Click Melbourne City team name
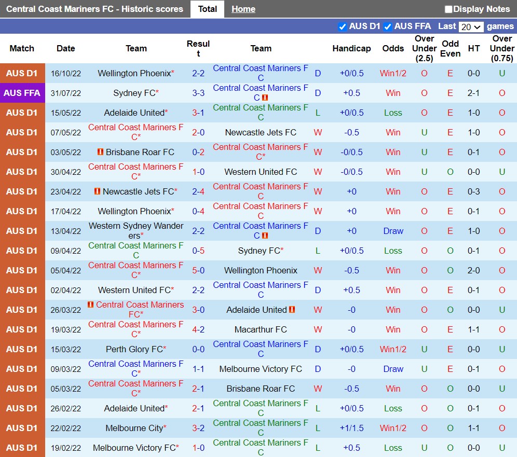Image resolution: width=517 pixels, height=457 pixels. 134,428
